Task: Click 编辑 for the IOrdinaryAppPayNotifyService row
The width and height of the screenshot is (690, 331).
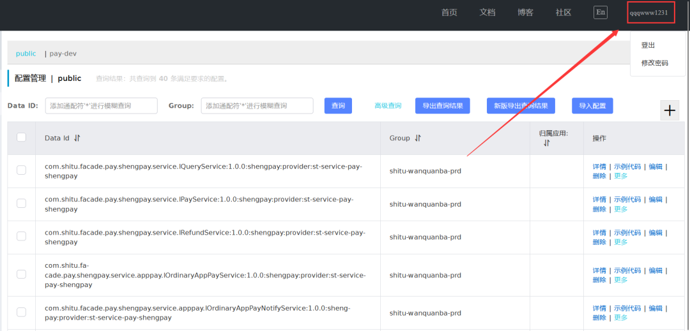Action: (x=655, y=308)
